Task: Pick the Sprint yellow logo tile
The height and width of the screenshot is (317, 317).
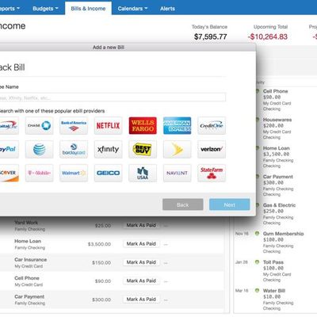Action: tap(178, 150)
